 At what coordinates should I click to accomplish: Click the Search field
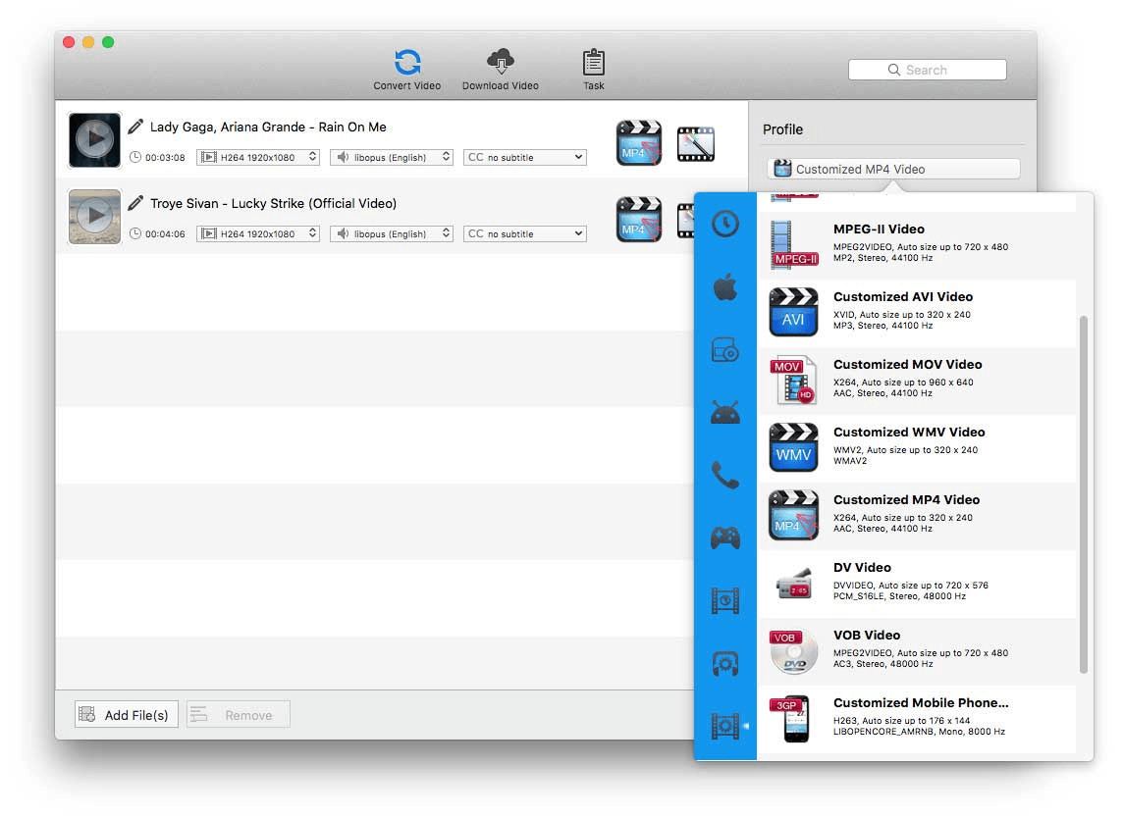[926, 69]
